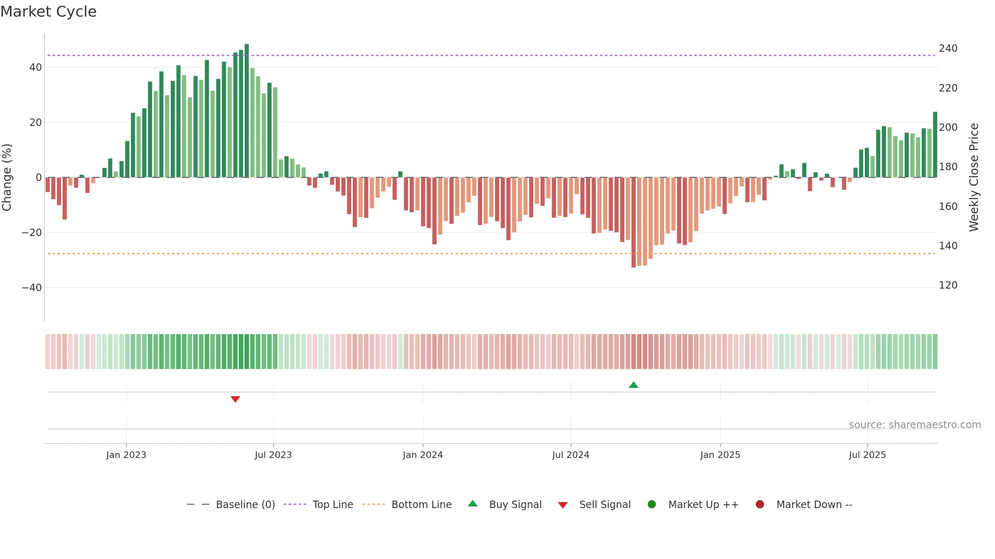Click the 20 tick on left axis

[35, 122]
